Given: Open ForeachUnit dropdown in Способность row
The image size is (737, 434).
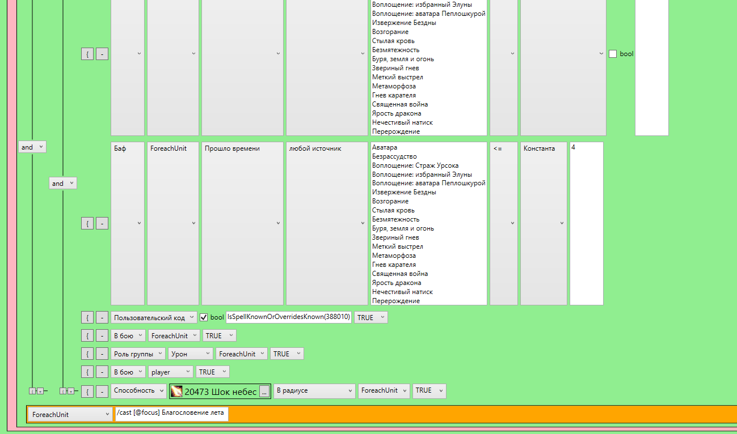Looking at the screenshot, I should tap(384, 390).
